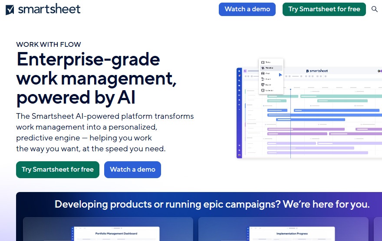Click the header 'Watch a demo' button
The image size is (382, 241).
247,9
